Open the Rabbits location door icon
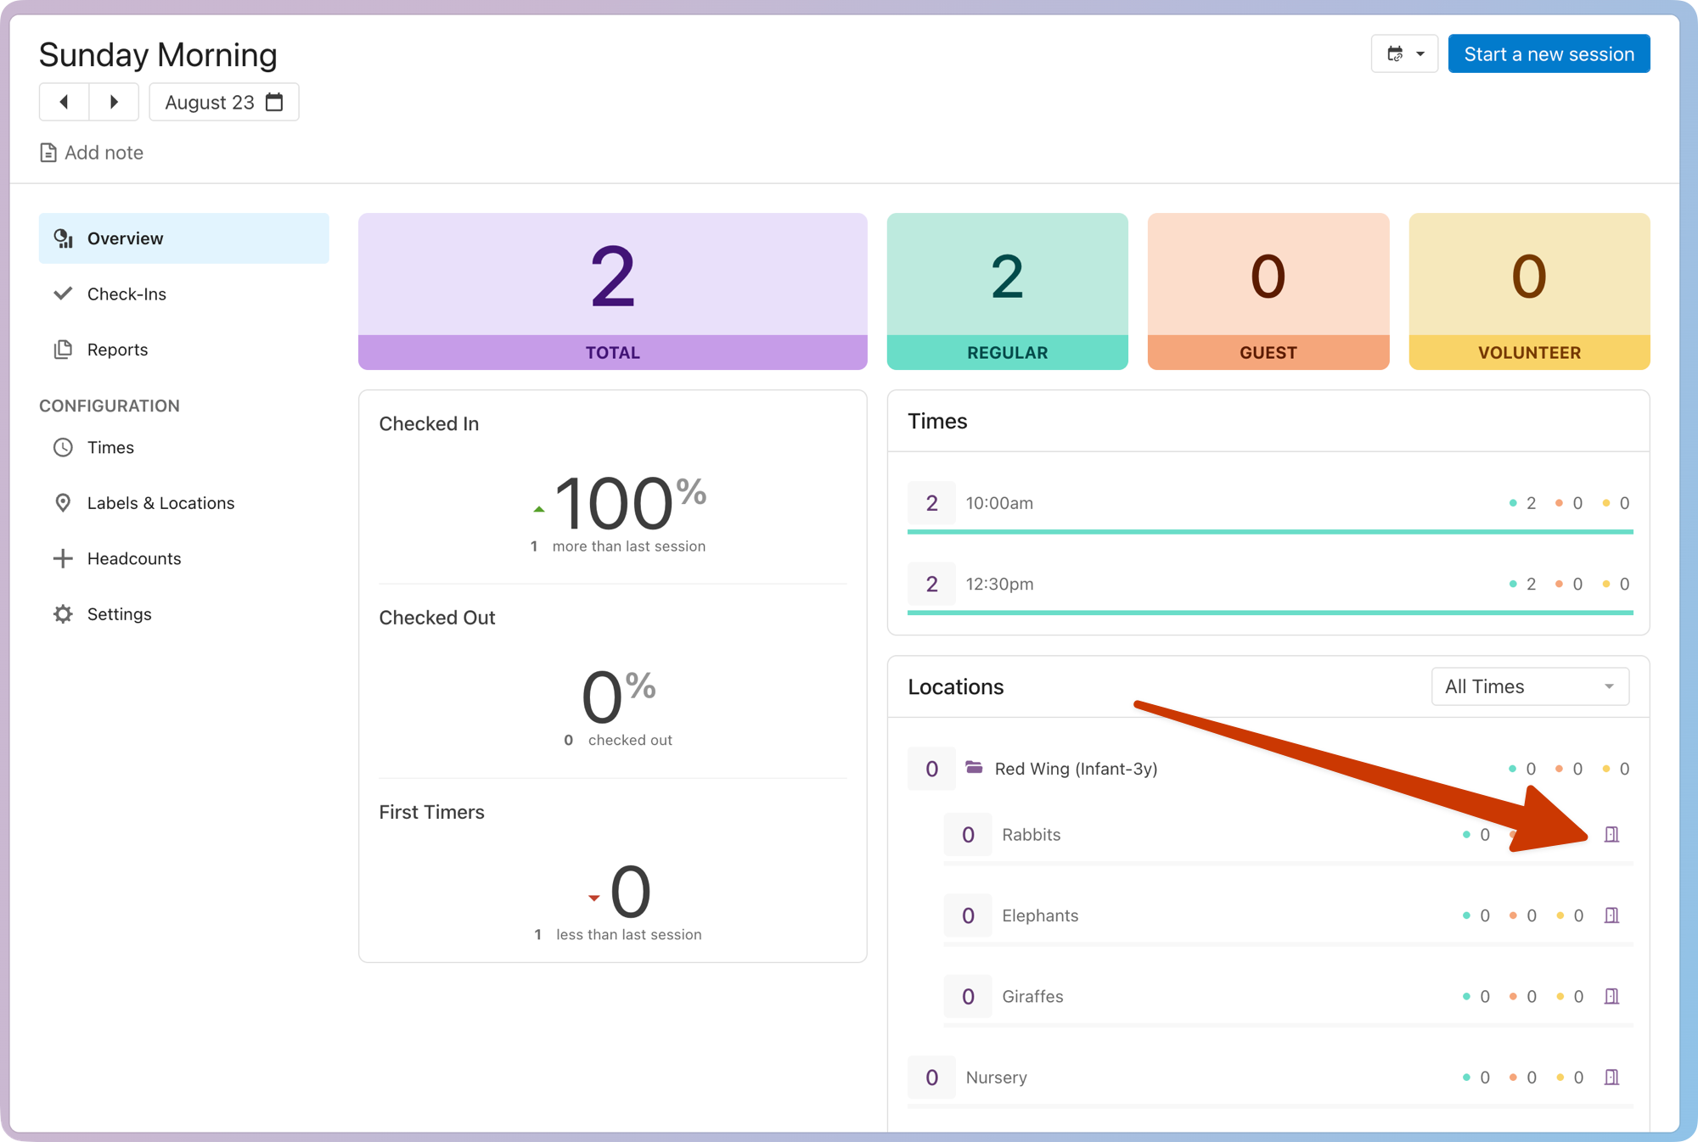The width and height of the screenshot is (1698, 1142). point(1611,835)
